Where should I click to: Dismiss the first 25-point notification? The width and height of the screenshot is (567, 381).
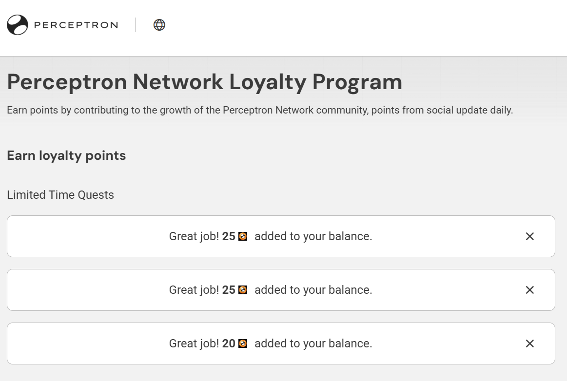pos(529,236)
